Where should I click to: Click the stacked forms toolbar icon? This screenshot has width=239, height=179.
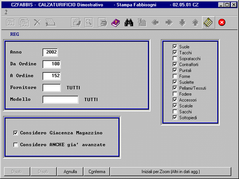coord(24,23)
